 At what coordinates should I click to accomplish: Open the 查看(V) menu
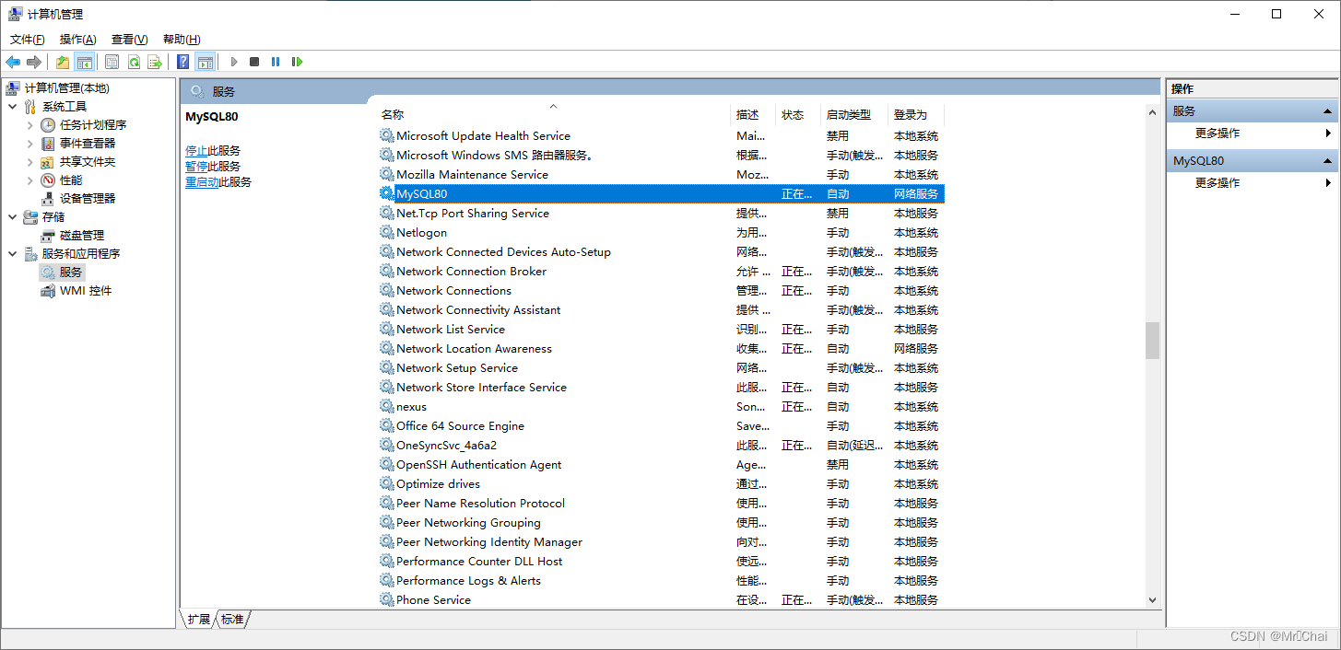[x=130, y=39]
